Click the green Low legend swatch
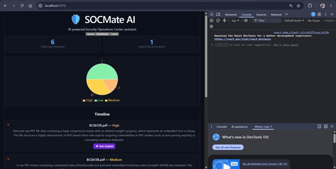 (95, 101)
